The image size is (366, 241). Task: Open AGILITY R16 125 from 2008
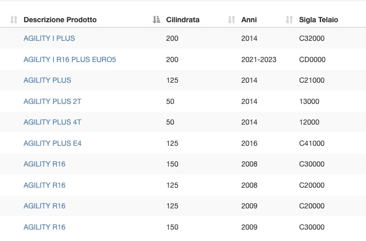click(x=44, y=185)
